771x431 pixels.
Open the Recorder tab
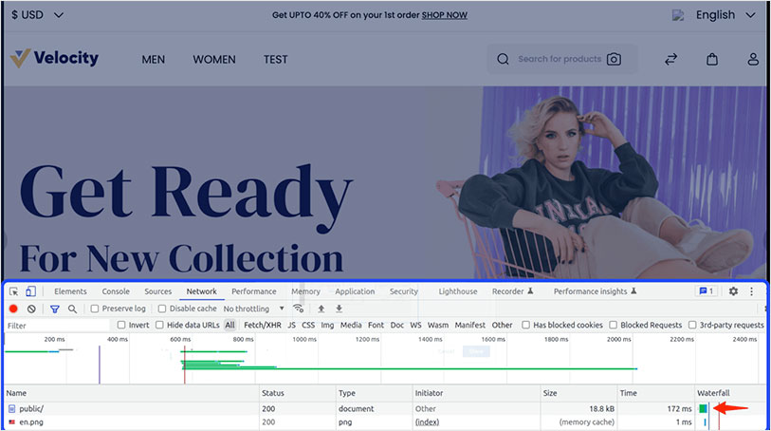click(512, 291)
